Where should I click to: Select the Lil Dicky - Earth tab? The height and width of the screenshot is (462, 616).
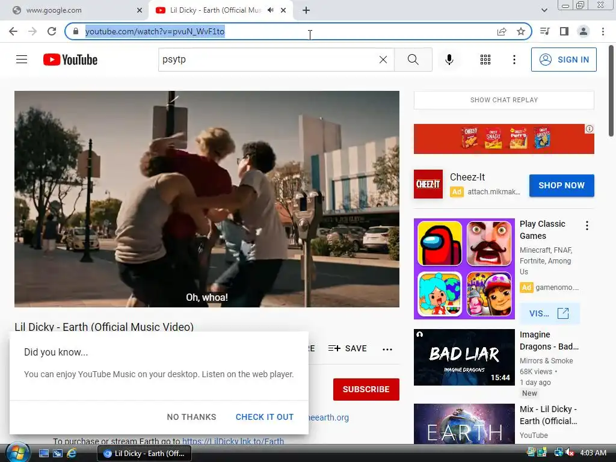click(x=215, y=10)
